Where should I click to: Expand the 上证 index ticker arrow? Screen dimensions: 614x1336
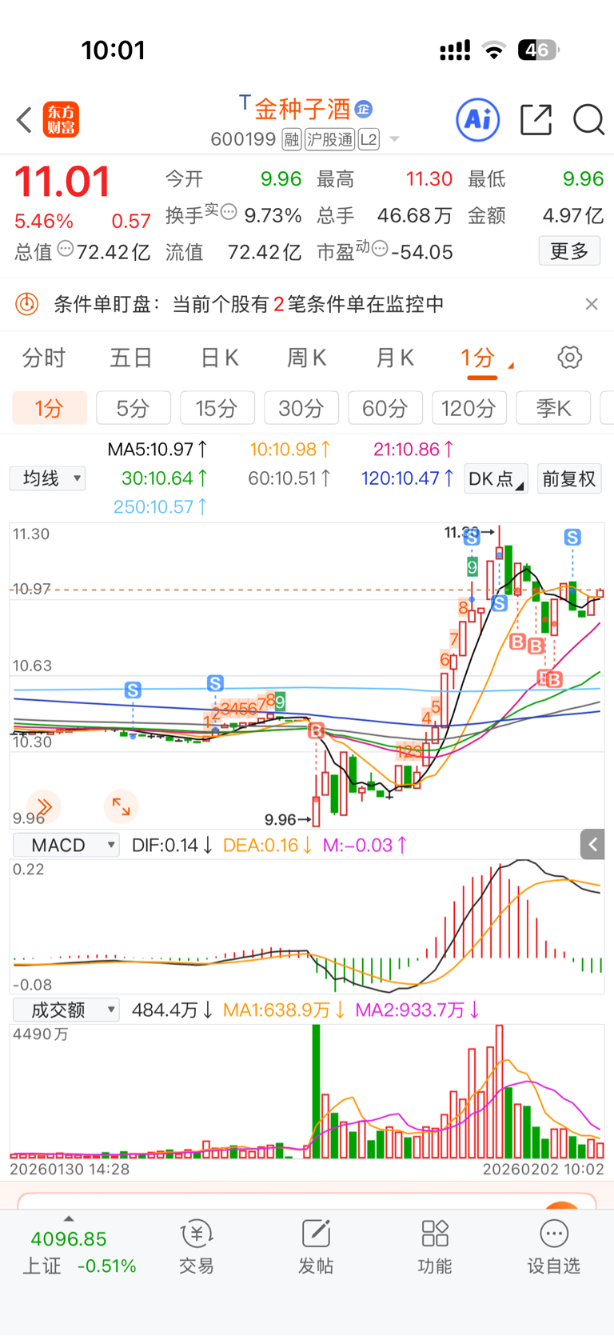tap(69, 1218)
